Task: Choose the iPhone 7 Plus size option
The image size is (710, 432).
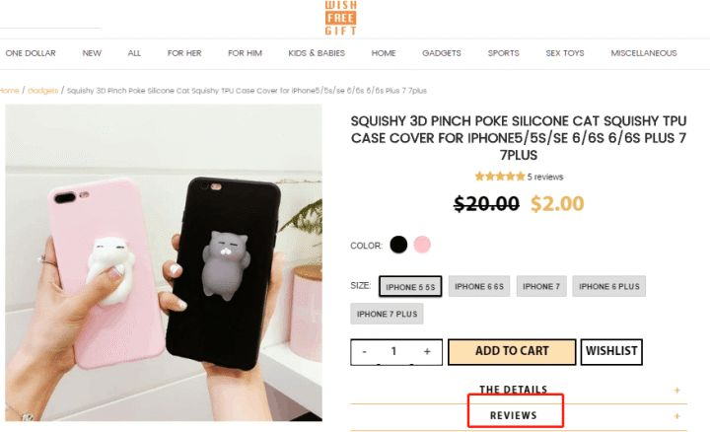Action: point(387,314)
